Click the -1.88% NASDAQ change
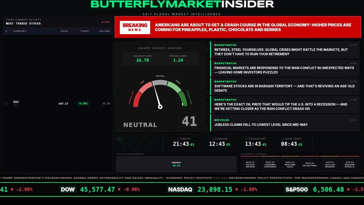The height and width of the screenshot is (205, 364). click(249, 189)
